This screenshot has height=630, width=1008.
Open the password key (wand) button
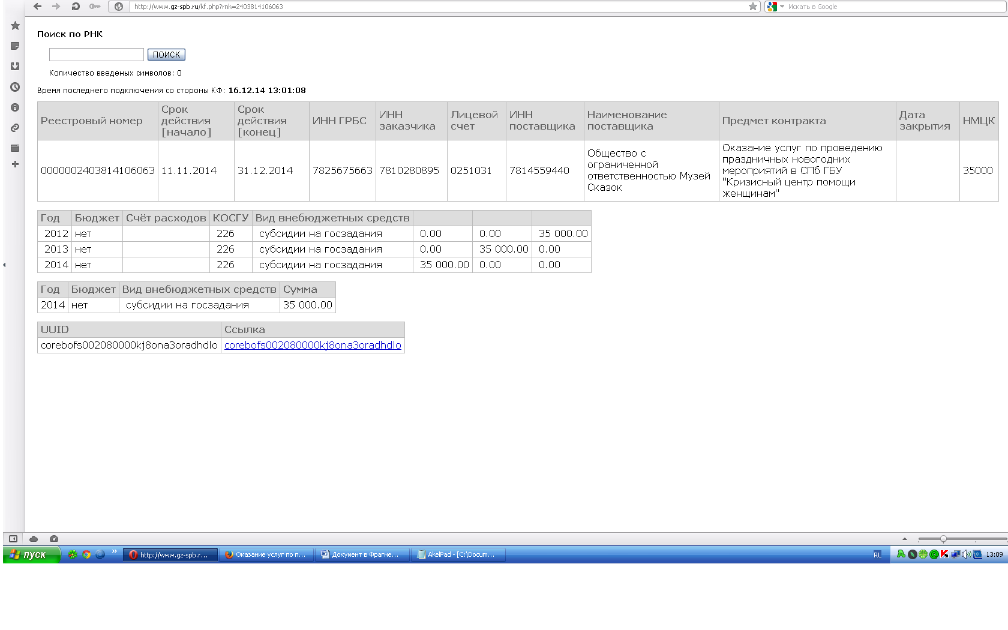pos(95,7)
